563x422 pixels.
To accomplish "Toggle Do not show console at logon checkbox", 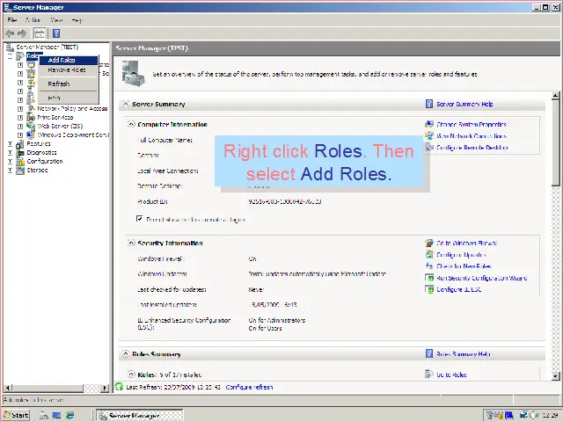I will pyautogui.click(x=140, y=219).
